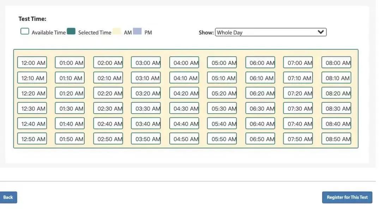Pick 02:40 AM time
Screen dimensions: 381x212
point(108,123)
